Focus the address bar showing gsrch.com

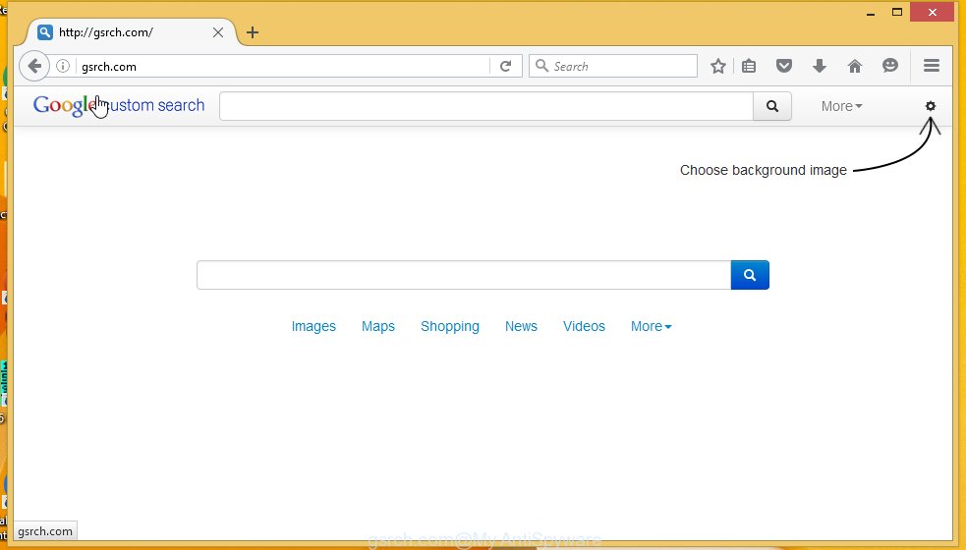[283, 66]
